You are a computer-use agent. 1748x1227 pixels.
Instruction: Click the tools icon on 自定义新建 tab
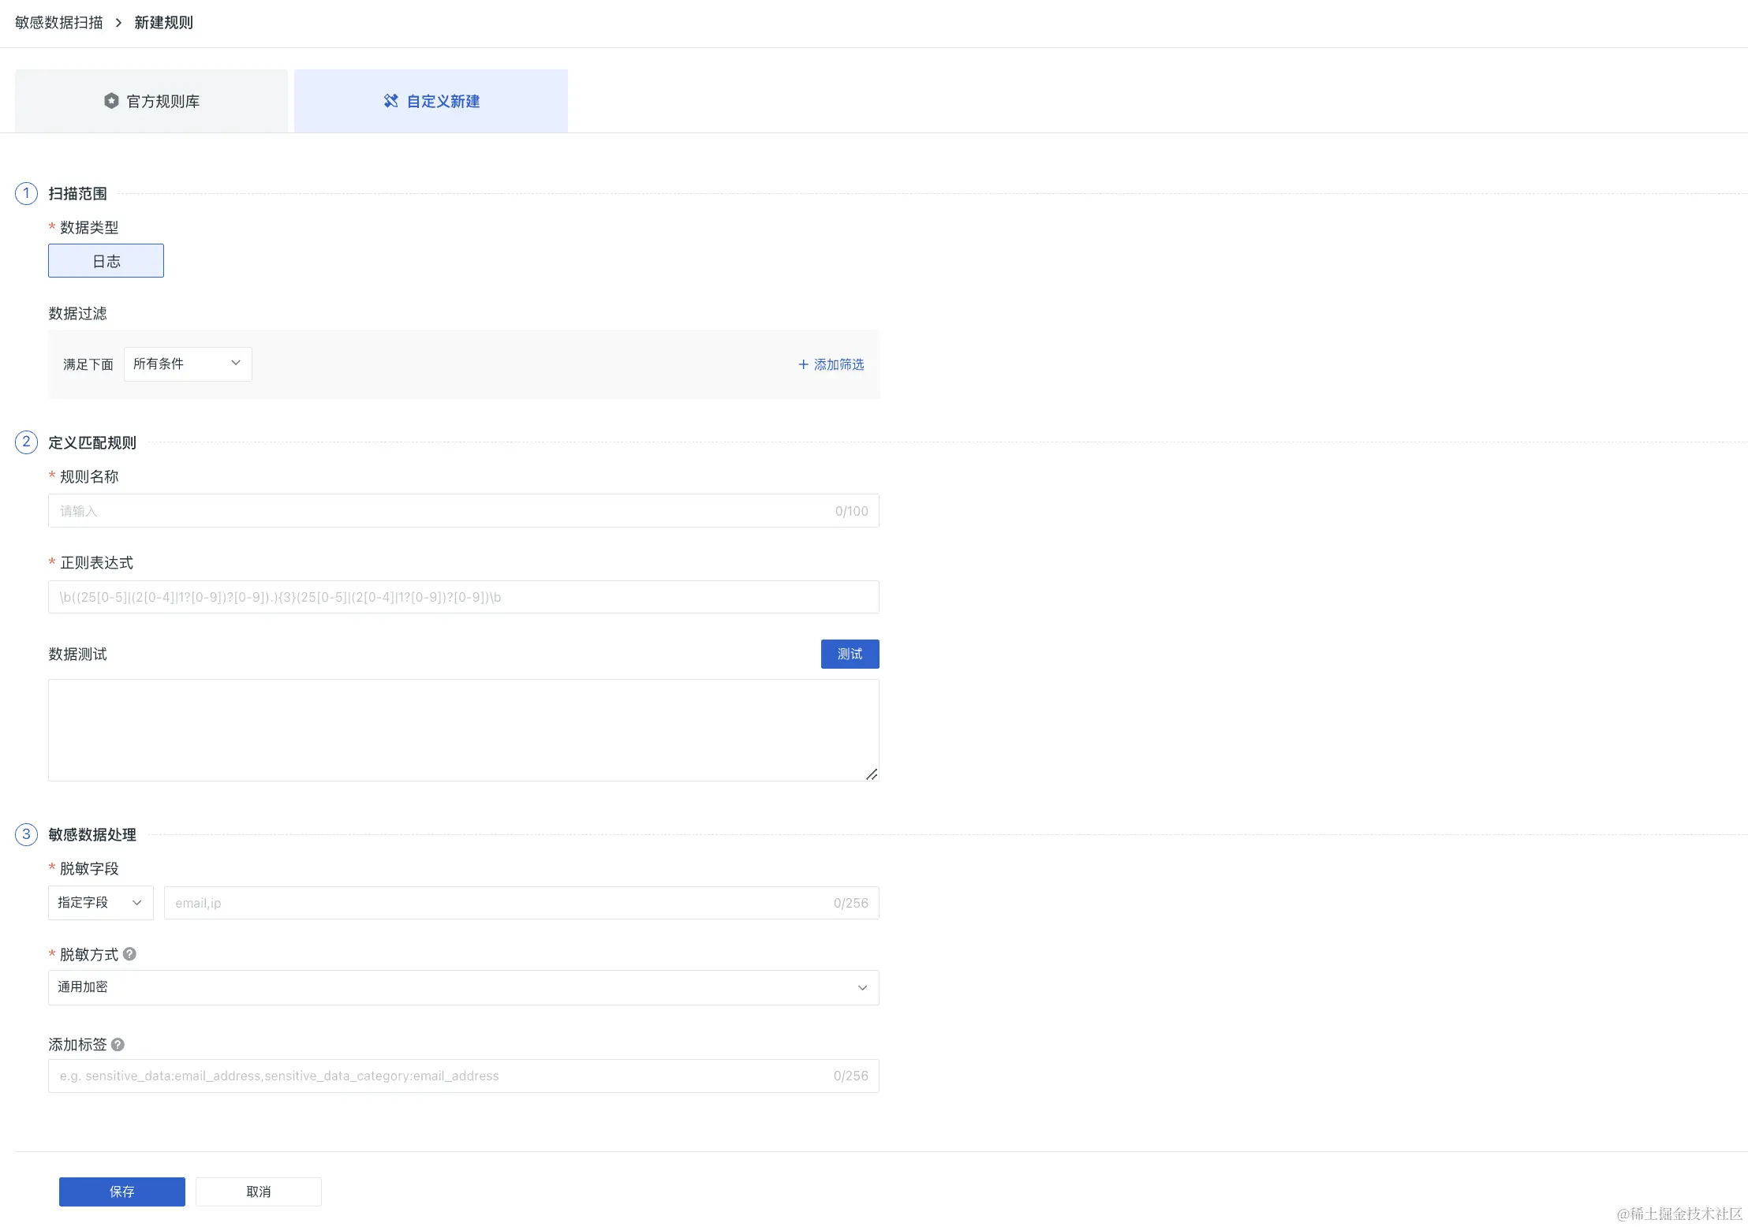coord(390,101)
